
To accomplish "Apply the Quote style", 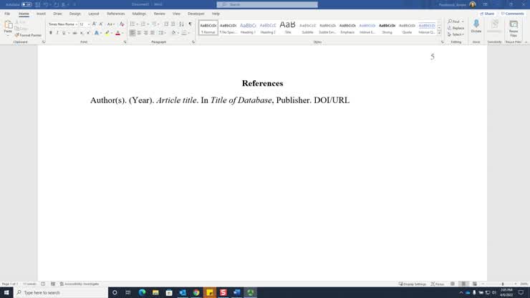I will (x=407, y=28).
